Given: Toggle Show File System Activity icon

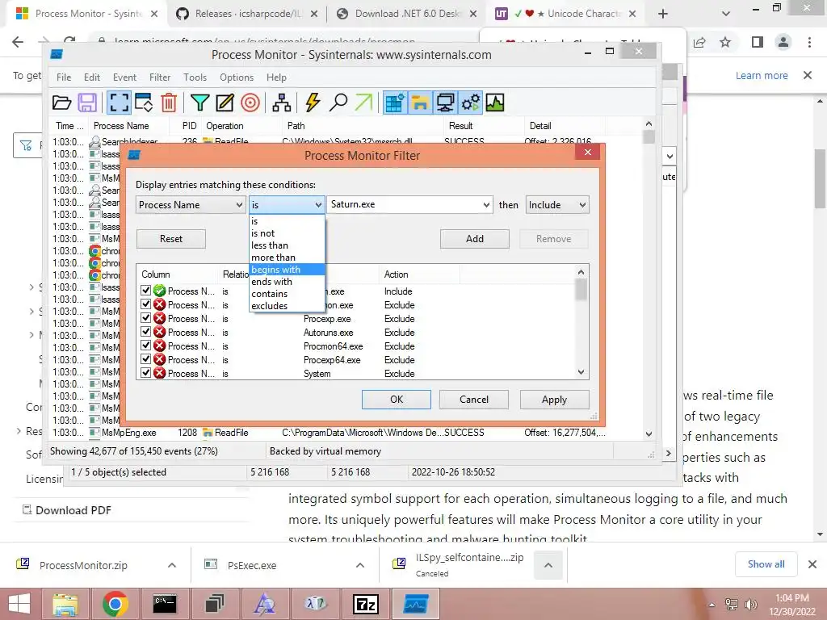Looking at the screenshot, I should click(x=420, y=103).
